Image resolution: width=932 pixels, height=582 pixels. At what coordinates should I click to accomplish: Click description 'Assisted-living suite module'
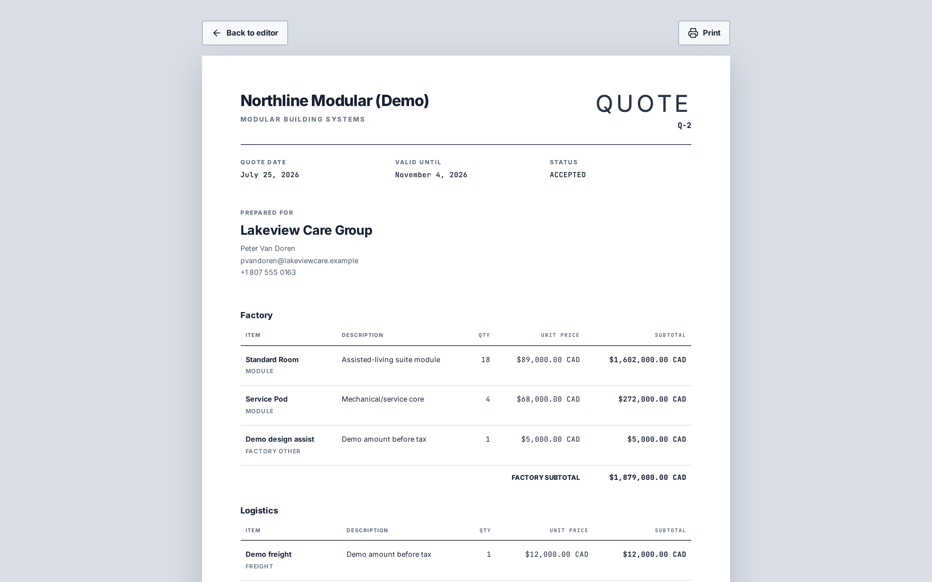click(391, 360)
